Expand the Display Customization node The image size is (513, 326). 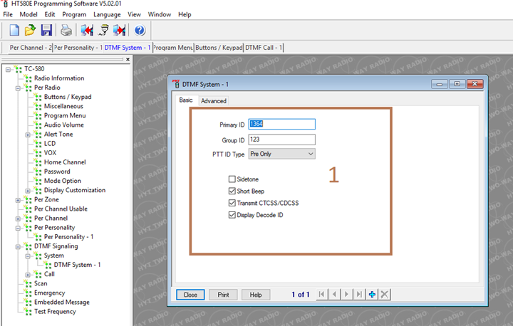coord(28,191)
